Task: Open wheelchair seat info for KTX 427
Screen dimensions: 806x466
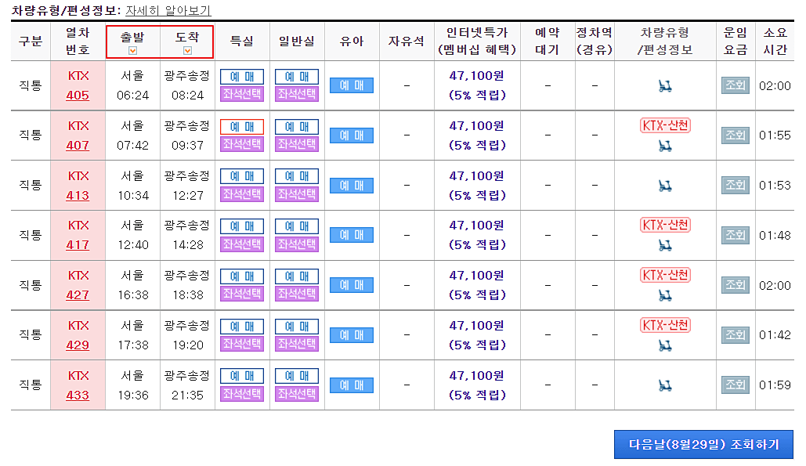Action: click(665, 296)
